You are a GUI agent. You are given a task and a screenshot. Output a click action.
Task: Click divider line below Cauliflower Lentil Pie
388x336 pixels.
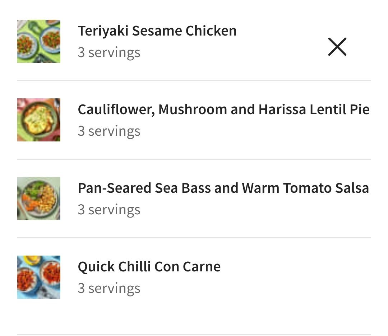(x=194, y=159)
